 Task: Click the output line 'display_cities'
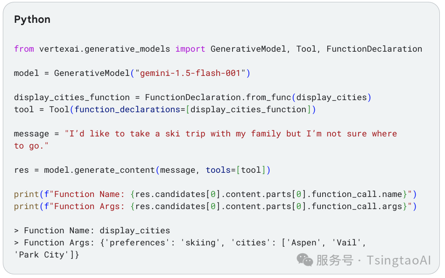pos(135,231)
